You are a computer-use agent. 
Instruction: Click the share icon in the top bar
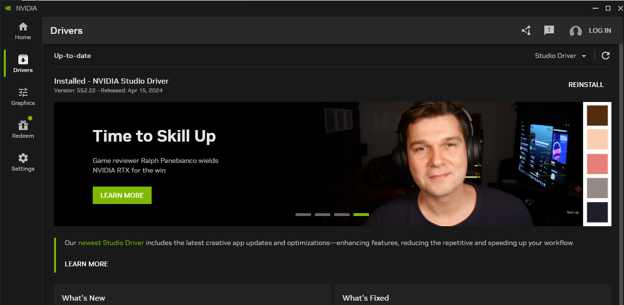tap(526, 30)
